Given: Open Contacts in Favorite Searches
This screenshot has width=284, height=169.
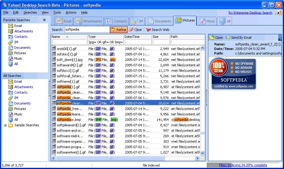Looking at the screenshot, I should pyautogui.click(x=21, y=37).
